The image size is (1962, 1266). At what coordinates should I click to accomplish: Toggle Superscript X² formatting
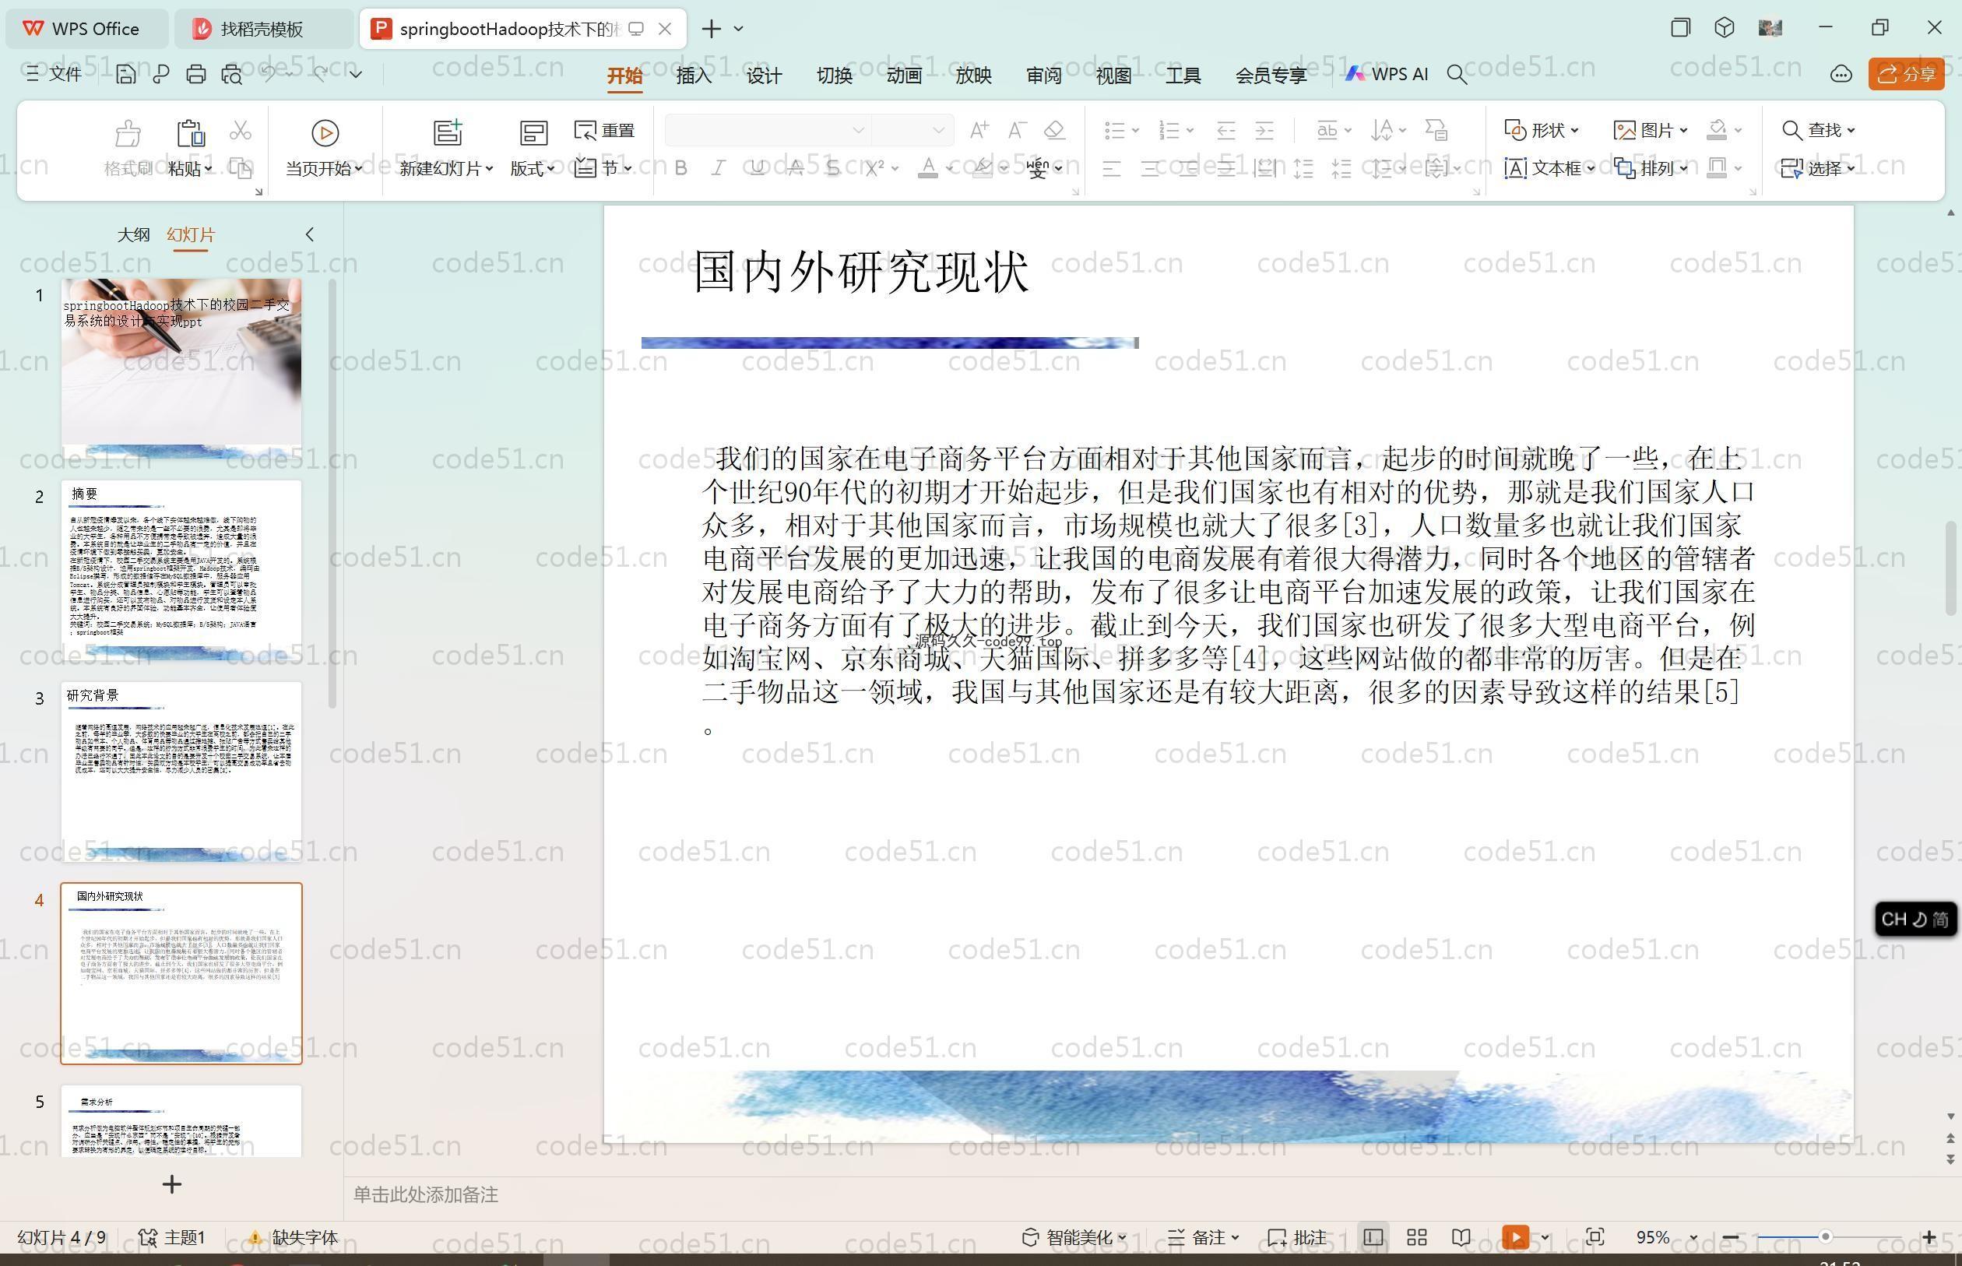[874, 167]
